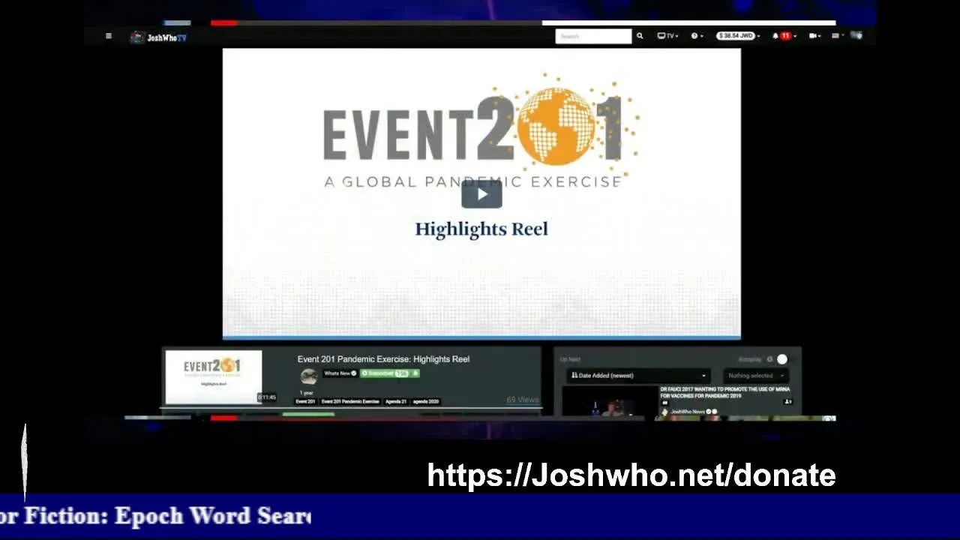
Task: Subscribe to the Whats New channel
Action: 384,373
